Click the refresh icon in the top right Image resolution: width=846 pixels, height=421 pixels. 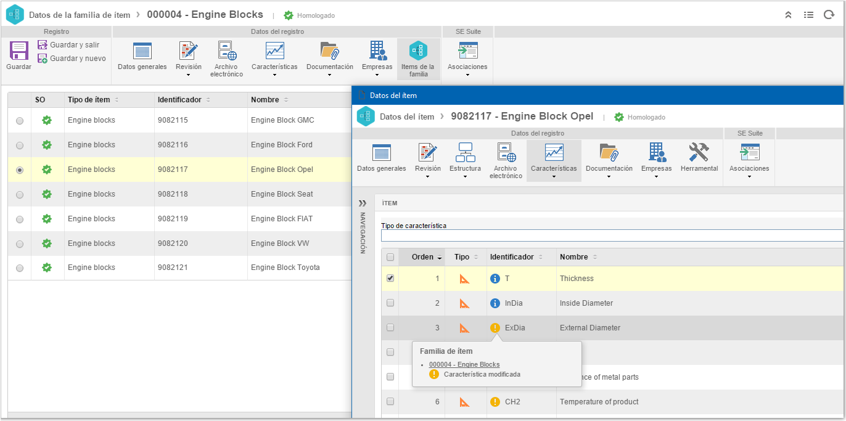click(829, 15)
